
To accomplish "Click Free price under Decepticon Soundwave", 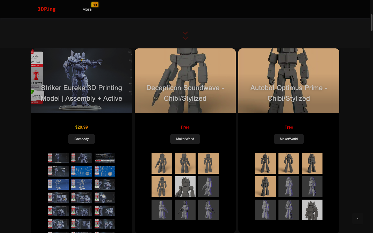I will point(185,127).
